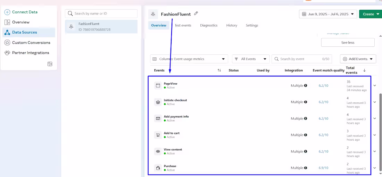Open the All Events filter dropdown
This screenshot has width=382, height=177.
(251, 59)
